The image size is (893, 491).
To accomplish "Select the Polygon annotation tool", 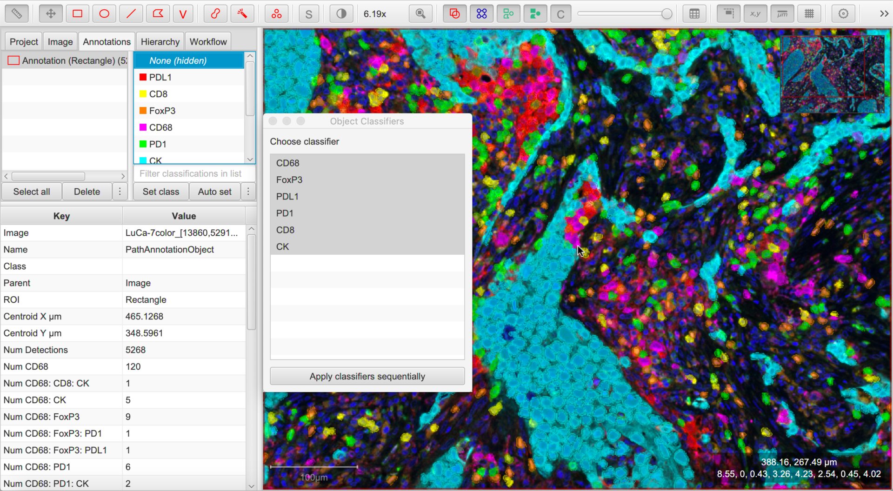I will click(x=158, y=14).
